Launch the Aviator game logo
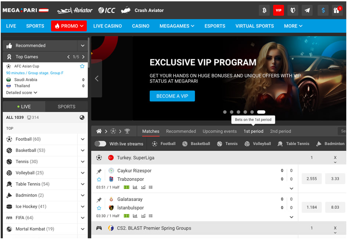 [75, 10]
